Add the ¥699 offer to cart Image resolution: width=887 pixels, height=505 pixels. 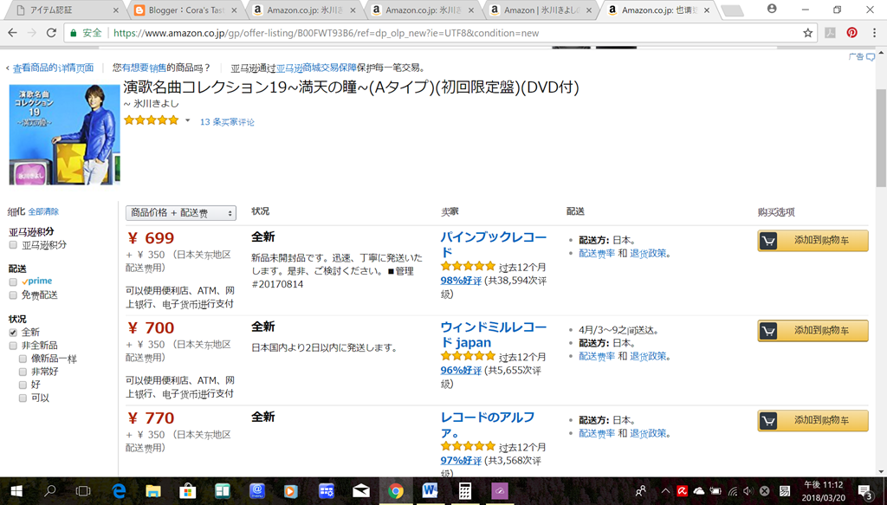[813, 240]
